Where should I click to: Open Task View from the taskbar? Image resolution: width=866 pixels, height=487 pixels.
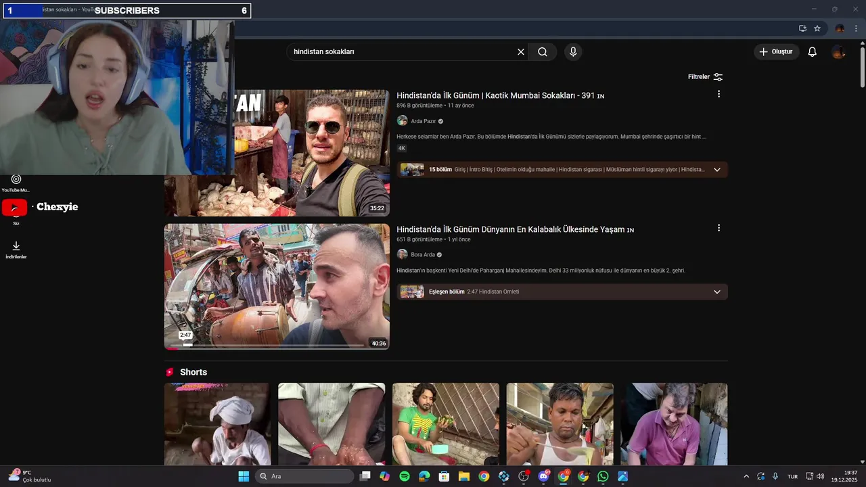coord(365,476)
